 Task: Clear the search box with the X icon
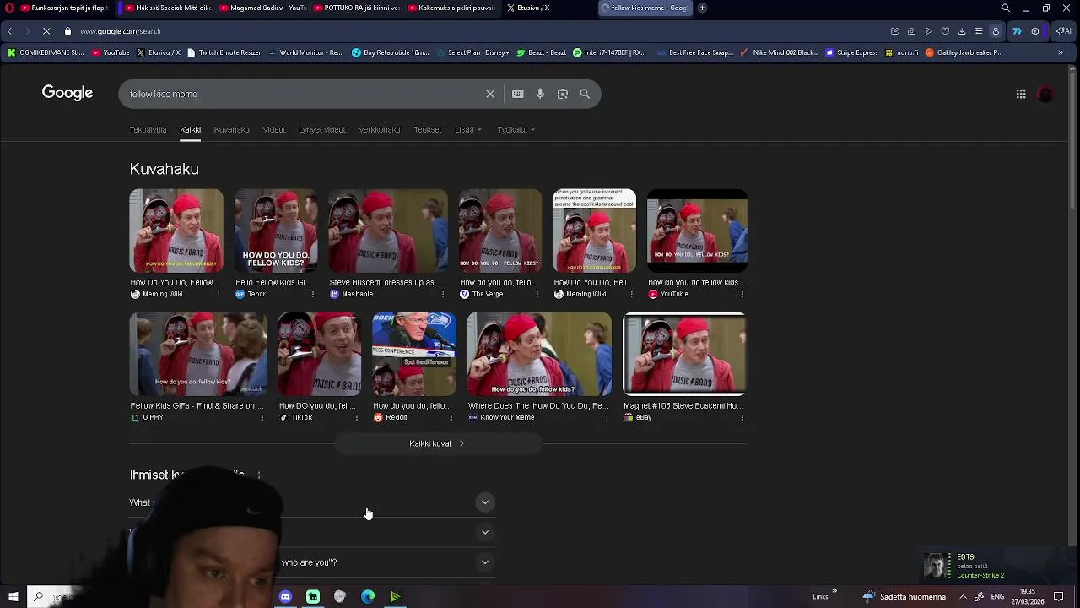point(490,94)
